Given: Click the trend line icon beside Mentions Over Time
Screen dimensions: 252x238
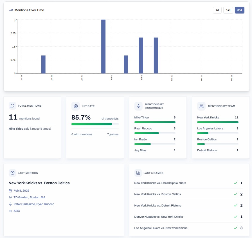Looking at the screenshot, I should pyautogui.click(x=11, y=10).
